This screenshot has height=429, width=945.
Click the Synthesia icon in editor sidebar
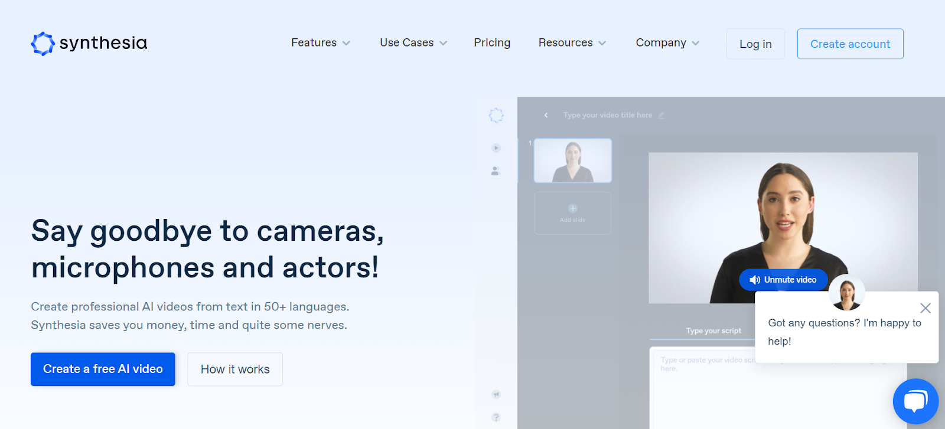[496, 115]
